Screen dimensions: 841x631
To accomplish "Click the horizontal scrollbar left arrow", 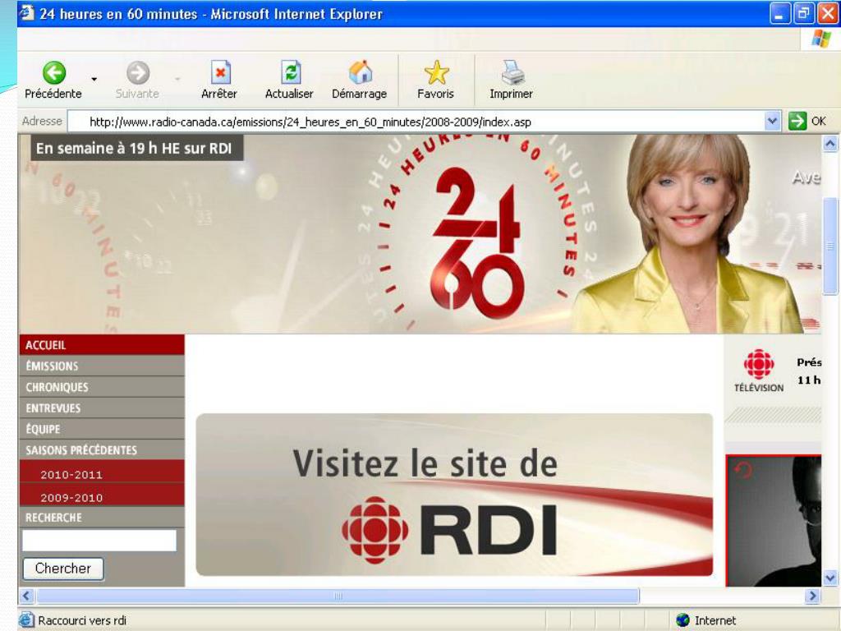I will [x=27, y=596].
